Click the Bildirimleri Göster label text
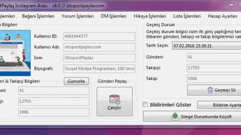 click(x=171, y=105)
